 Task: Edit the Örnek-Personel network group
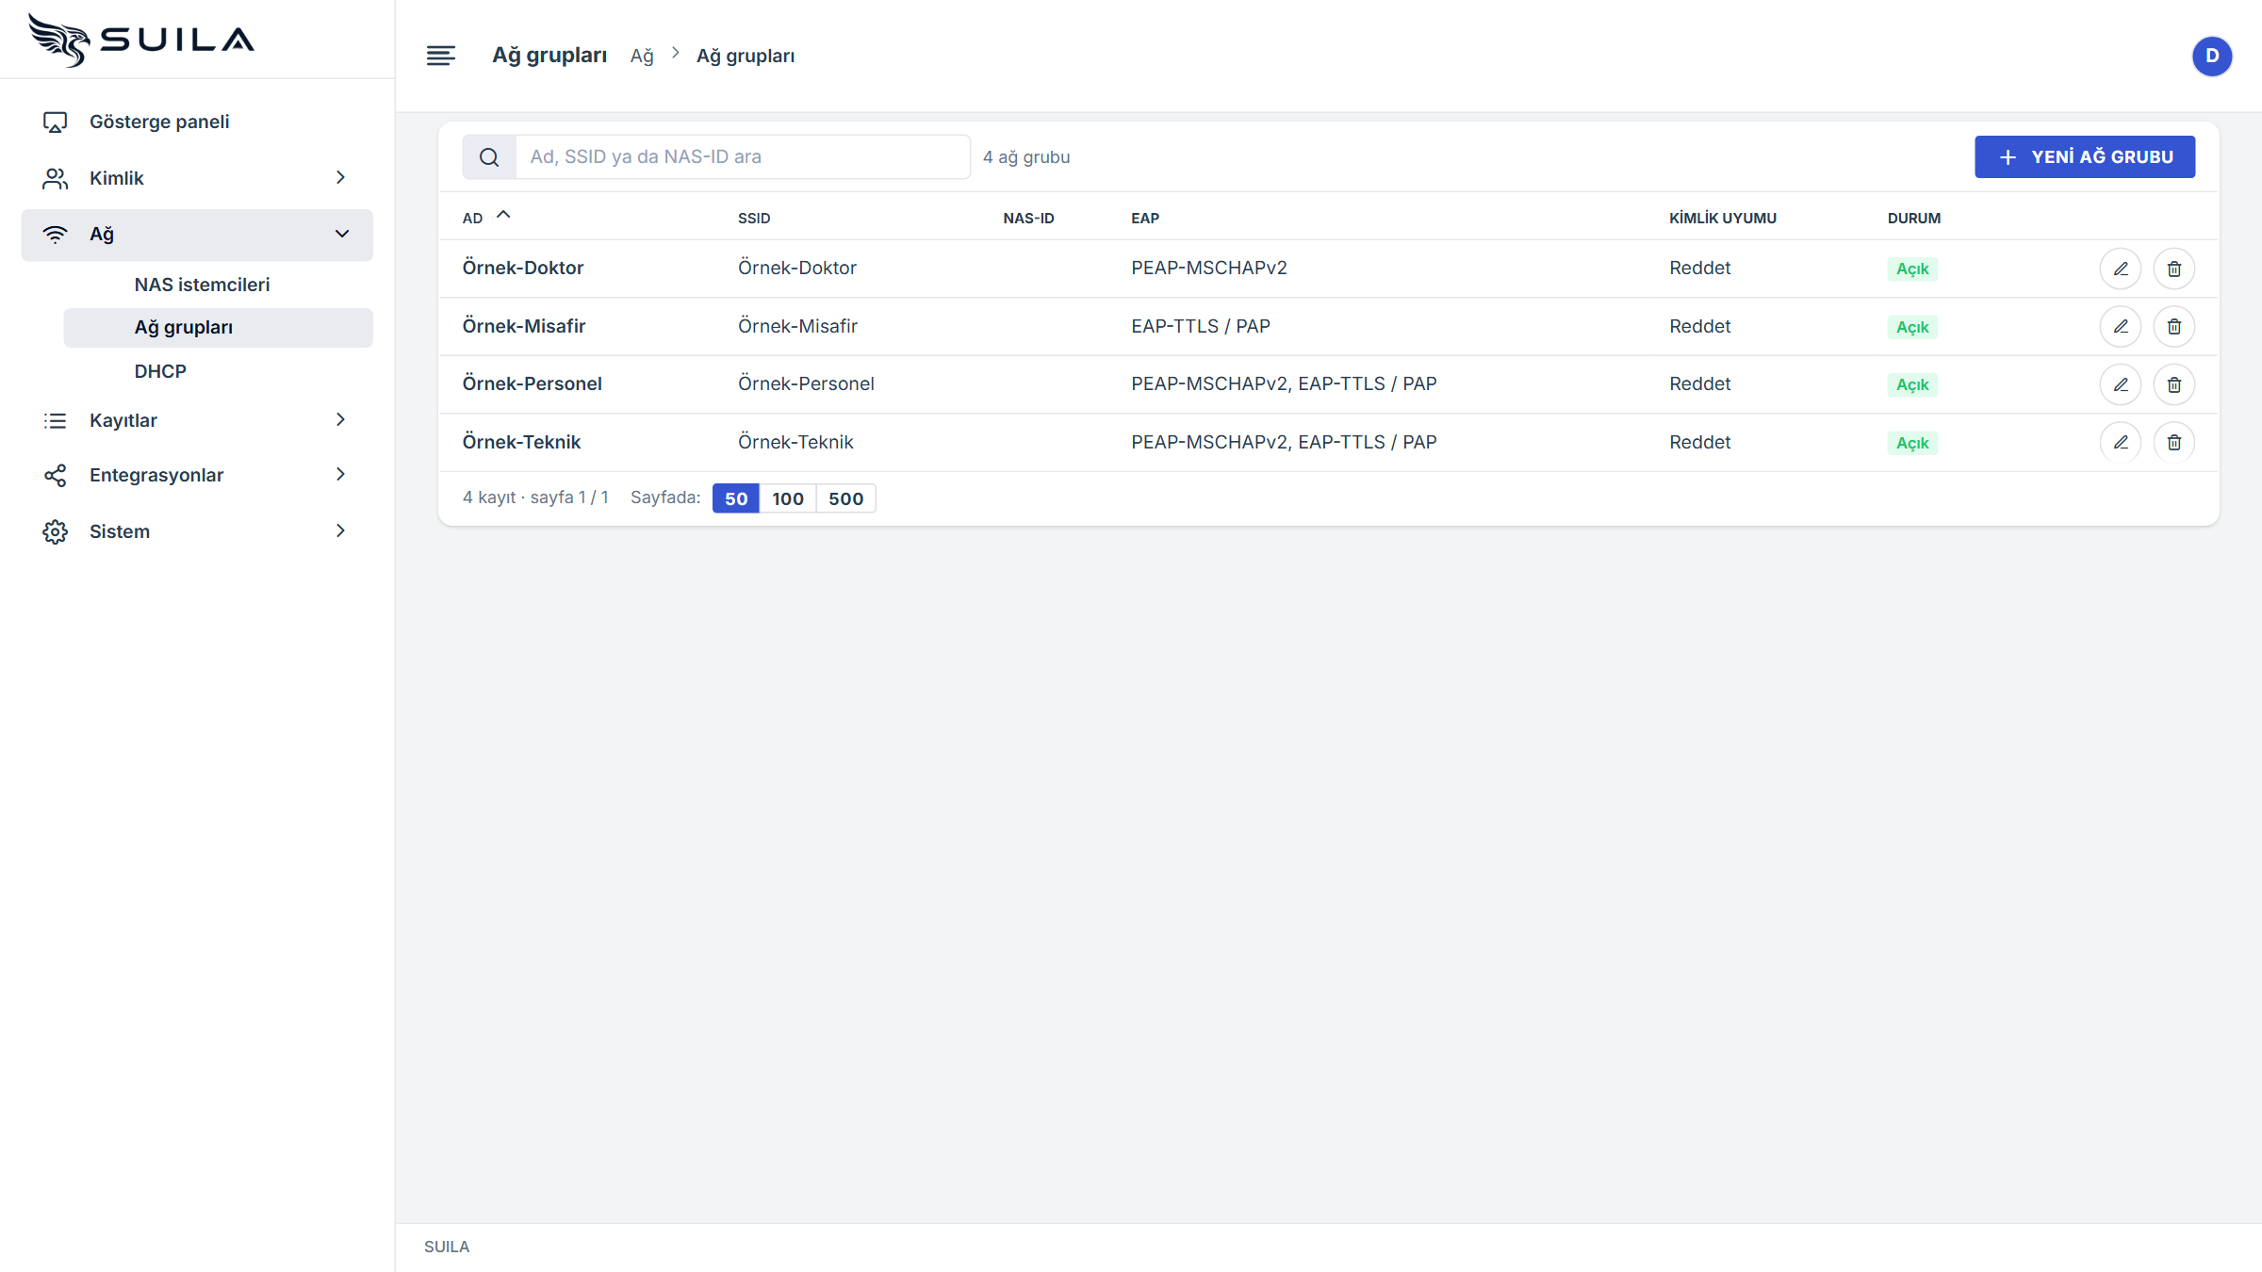tap(2120, 384)
